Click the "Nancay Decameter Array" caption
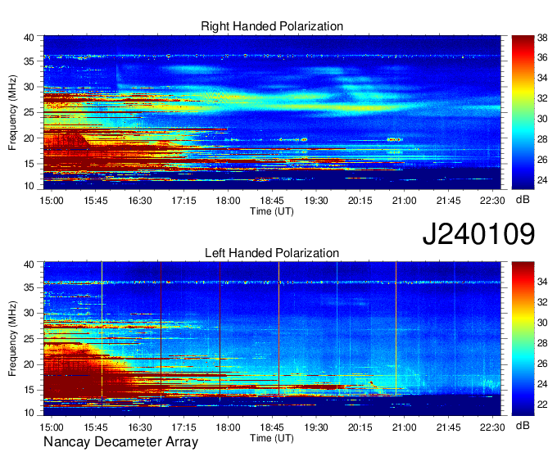This screenshot has height=452, width=557. (120, 442)
